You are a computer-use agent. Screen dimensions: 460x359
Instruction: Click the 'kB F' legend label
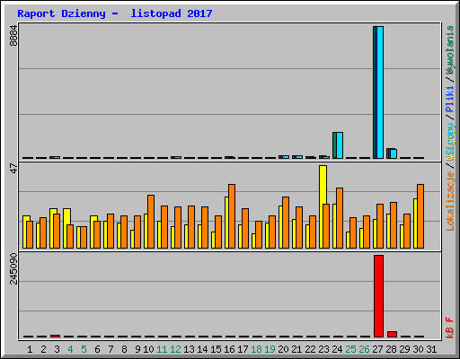449,328
